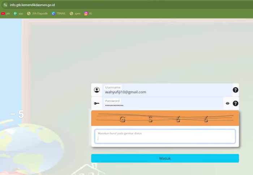Open the spp bookmark
This screenshot has height=175, width=253.
(18, 13)
